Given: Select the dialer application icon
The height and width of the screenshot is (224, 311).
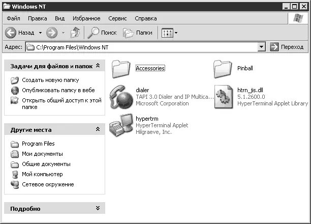Looking at the screenshot, I should point(121,96).
